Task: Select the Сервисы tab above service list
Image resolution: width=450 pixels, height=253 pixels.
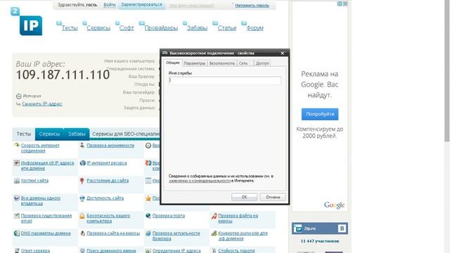Action: click(x=49, y=134)
